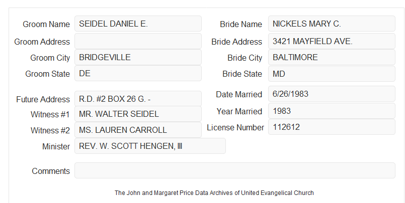Click the empty Comments field
The height and width of the screenshot is (203, 405).
point(235,170)
